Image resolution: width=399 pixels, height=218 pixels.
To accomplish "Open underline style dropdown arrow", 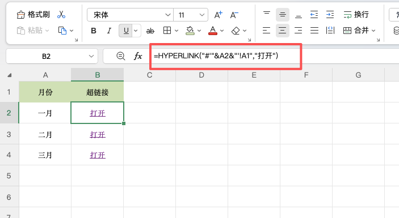I will [136, 31].
